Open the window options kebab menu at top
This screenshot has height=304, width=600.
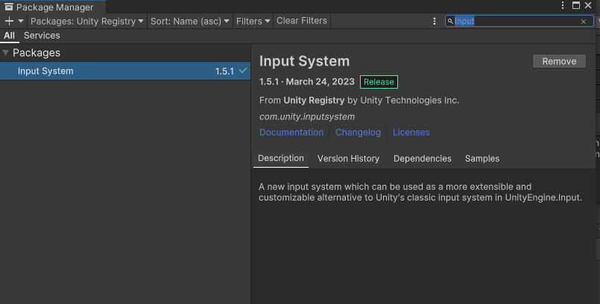[x=563, y=5]
